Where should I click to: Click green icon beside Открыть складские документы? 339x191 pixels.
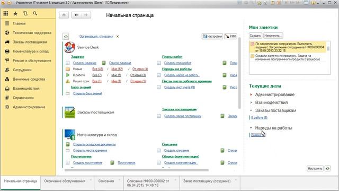pos(68,144)
